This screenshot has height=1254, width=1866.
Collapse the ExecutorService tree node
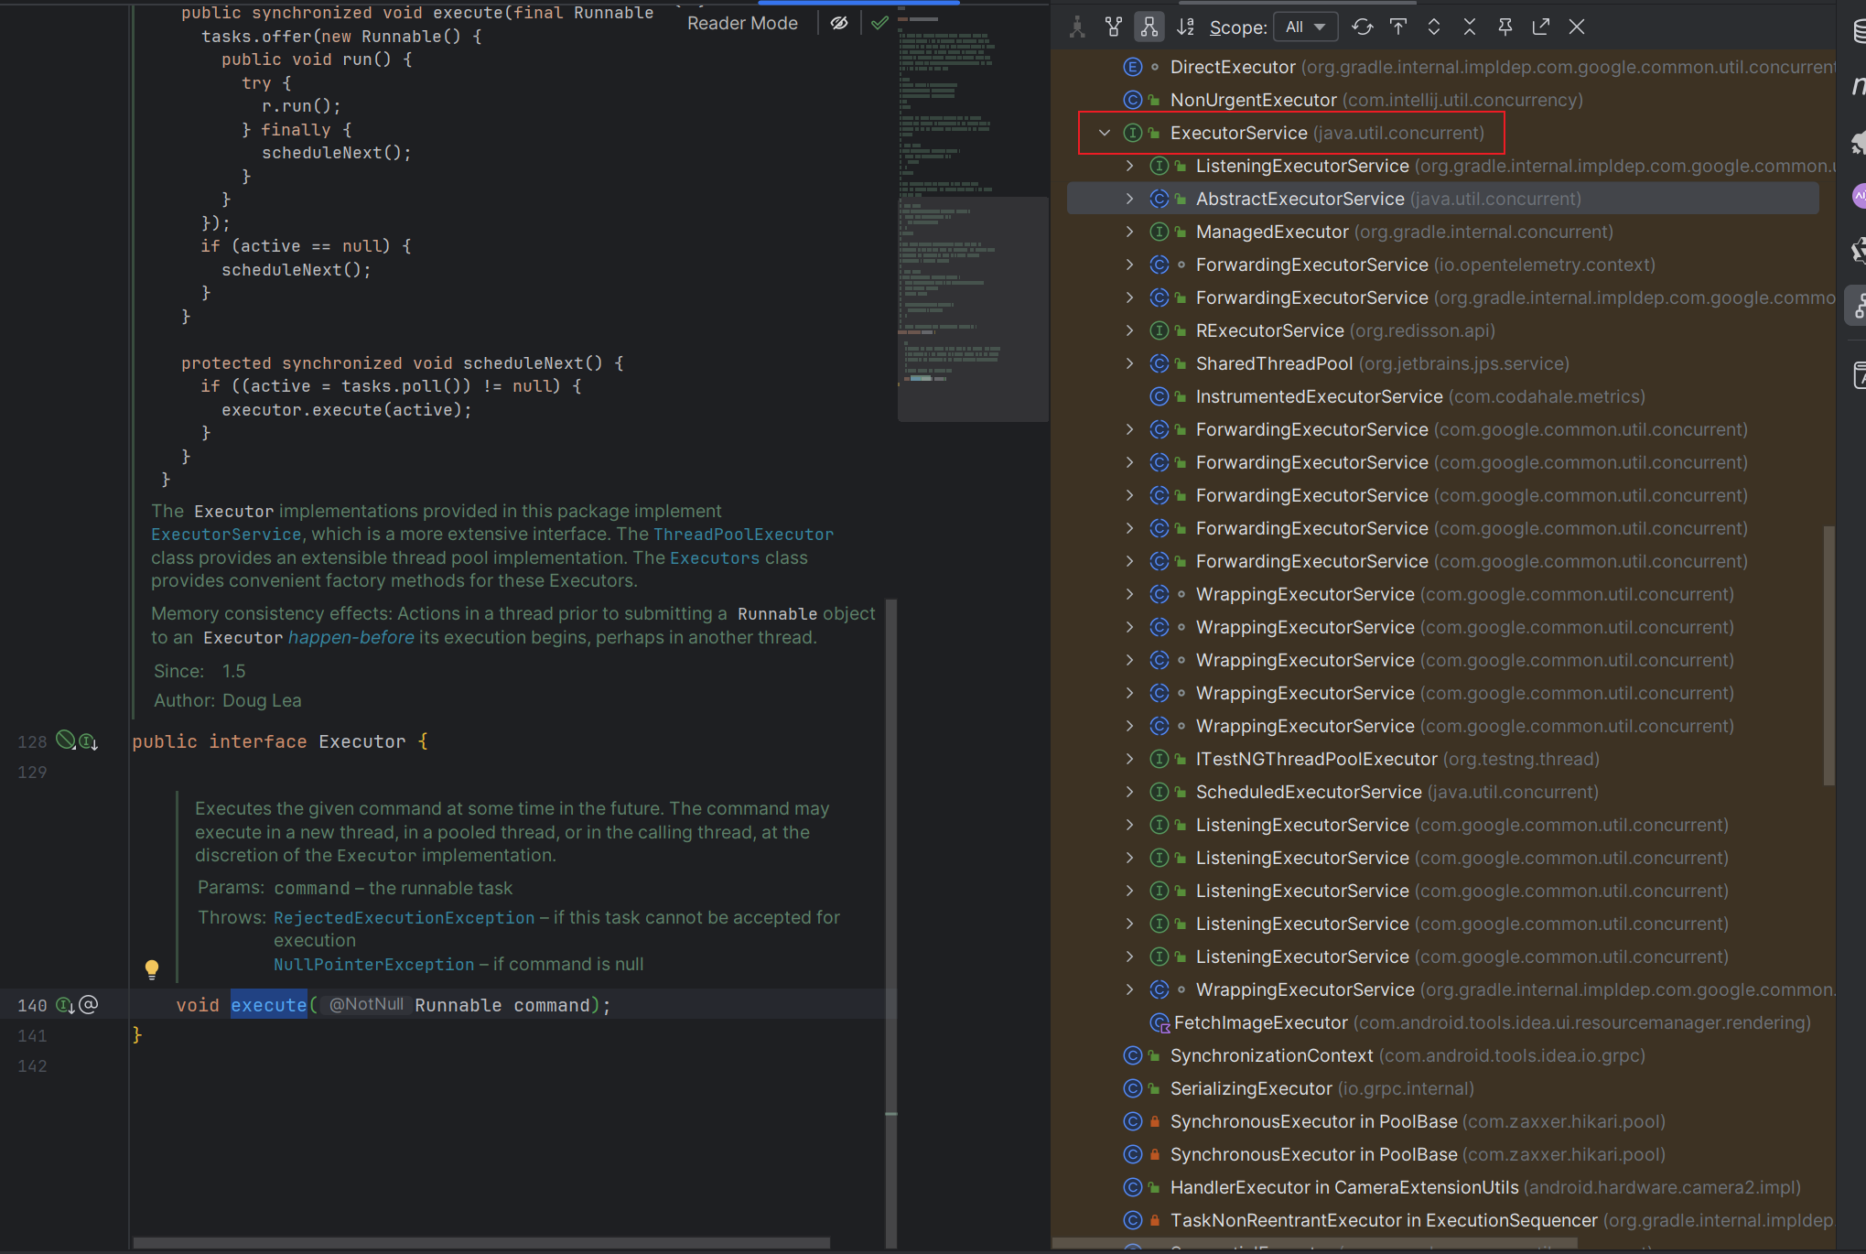coord(1105,133)
